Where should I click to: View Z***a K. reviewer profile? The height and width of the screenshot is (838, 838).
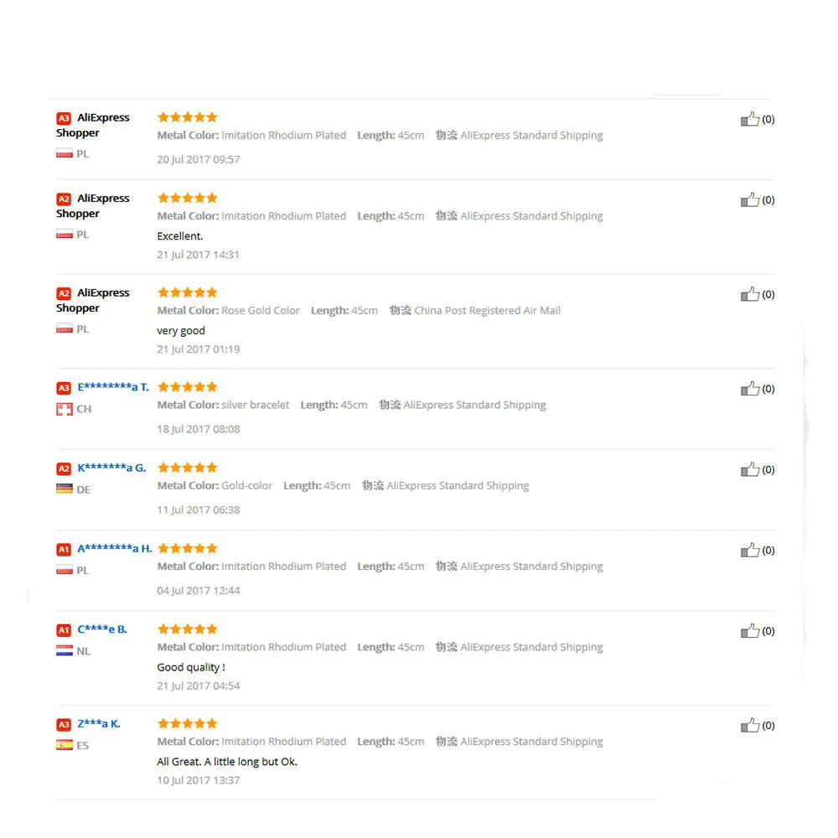pos(99,724)
